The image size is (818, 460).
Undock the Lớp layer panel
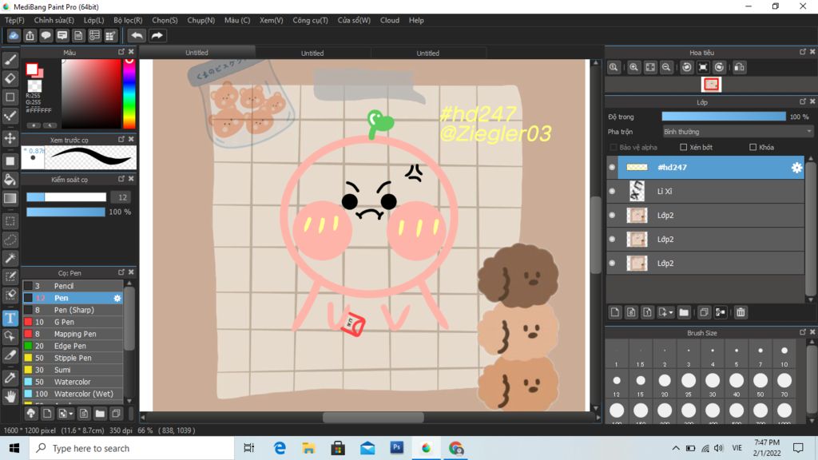802,101
